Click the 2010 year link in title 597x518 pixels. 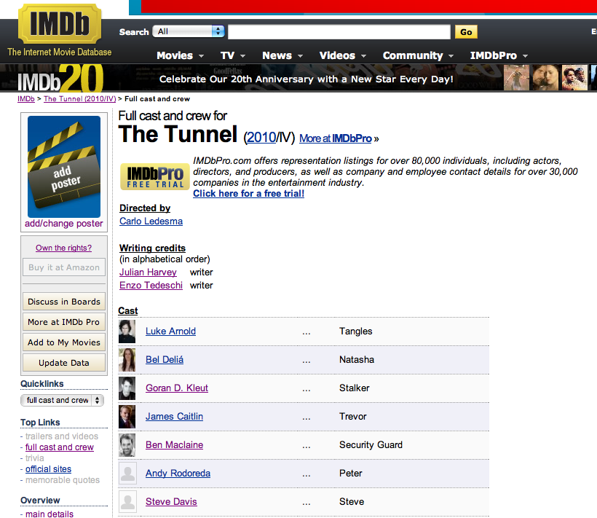(x=261, y=138)
